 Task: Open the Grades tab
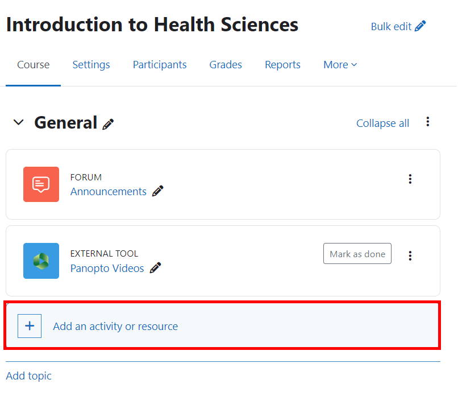(226, 64)
